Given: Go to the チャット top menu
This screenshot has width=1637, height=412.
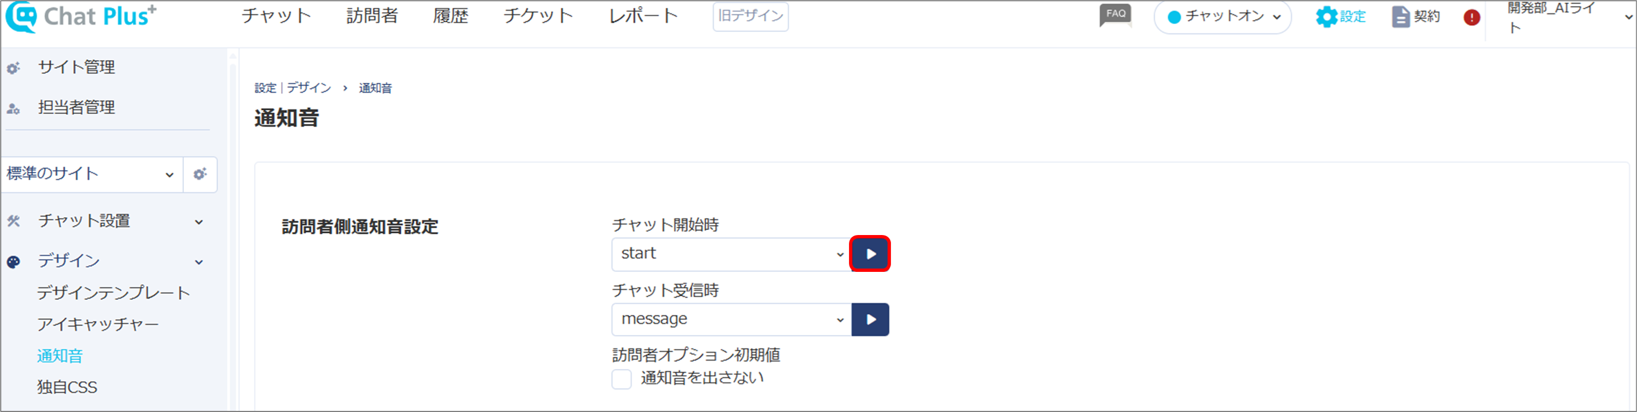Looking at the screenshot, I should (277, 16).
